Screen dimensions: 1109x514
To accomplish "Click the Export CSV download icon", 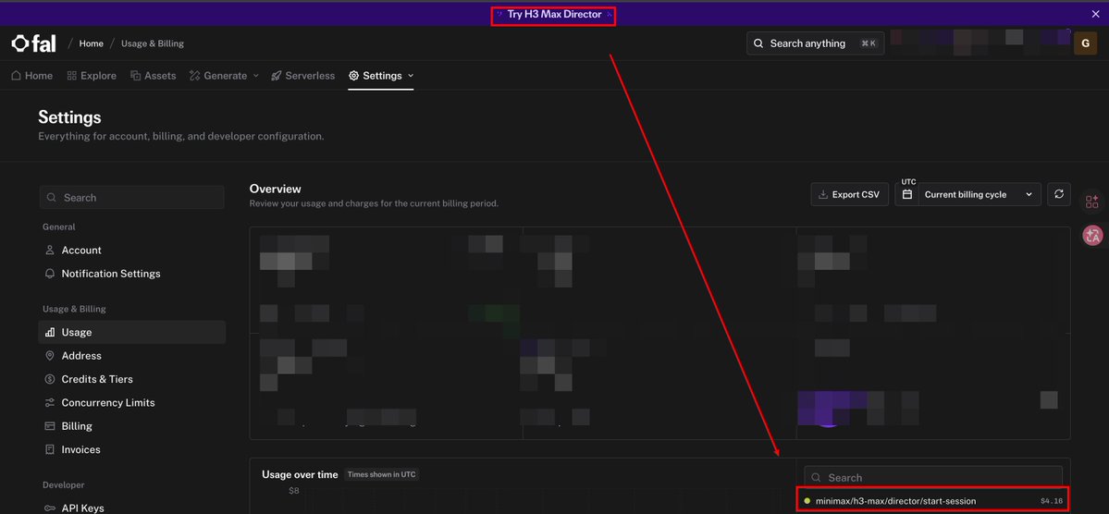I will click(823, 194).
